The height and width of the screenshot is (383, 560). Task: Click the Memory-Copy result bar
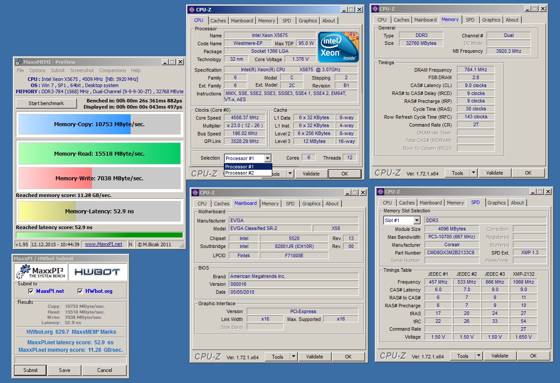tap(99, 124)
